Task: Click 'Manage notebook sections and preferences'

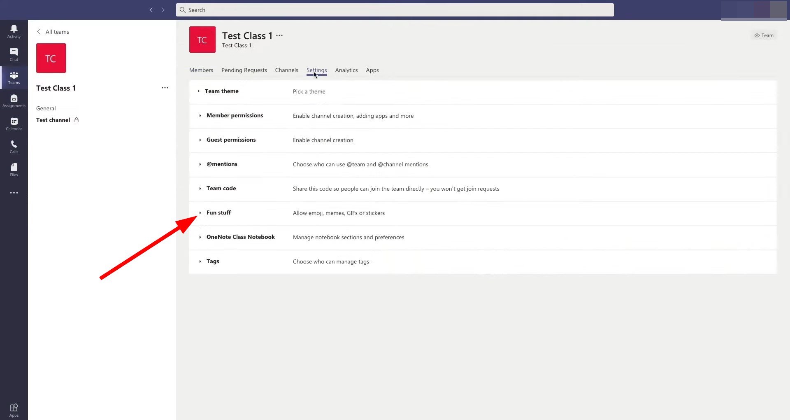Action: tap(349, 237)
